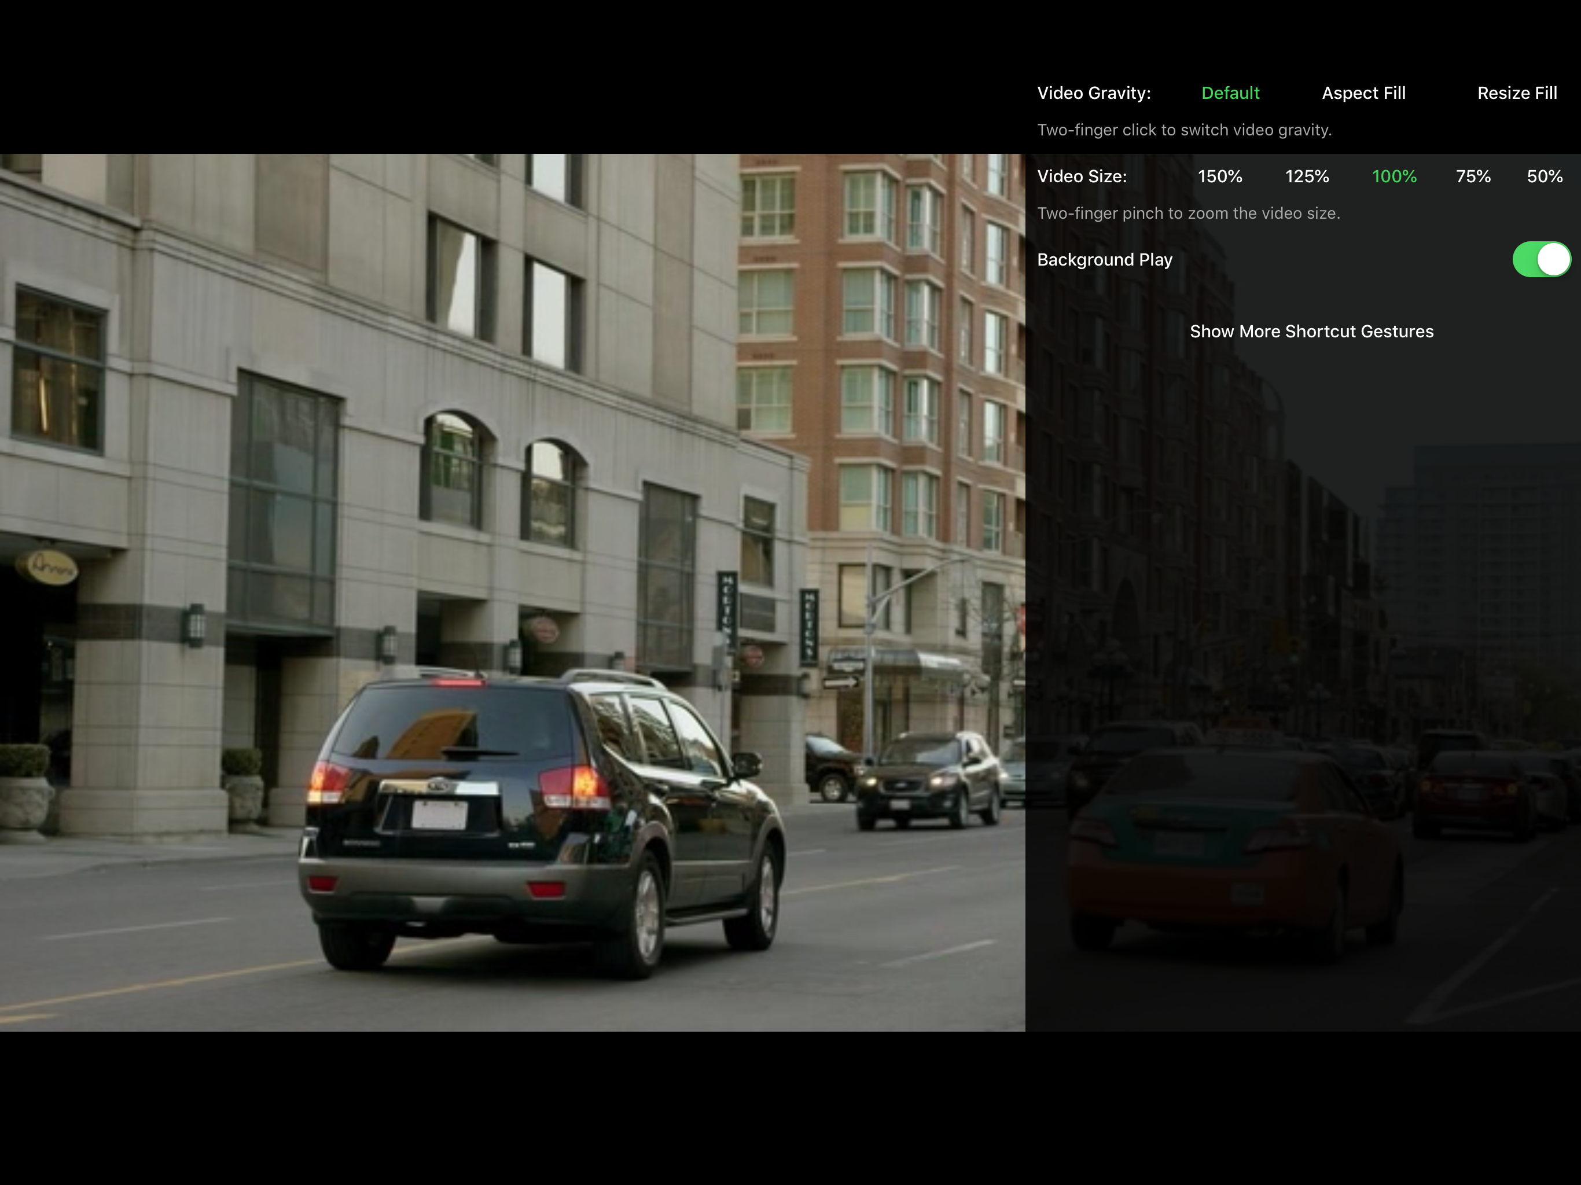Viewport: 1581px width, 1185px height.
Task: Tap the Background Play label text
Action: tap(1104, 259)
